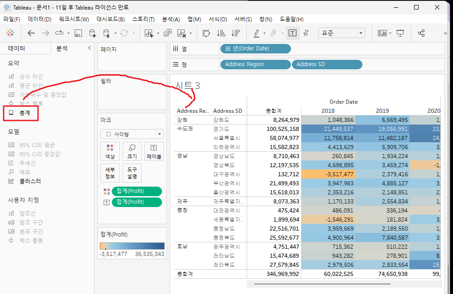The width and height of the screenshot is (453, 294).
Task: Click the 346,969,992 grand total cell
Action: tap(282, 274)
